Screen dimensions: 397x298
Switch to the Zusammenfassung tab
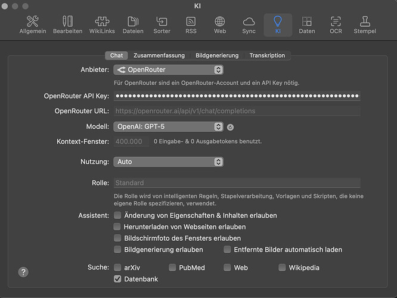(x=159, y=55)
